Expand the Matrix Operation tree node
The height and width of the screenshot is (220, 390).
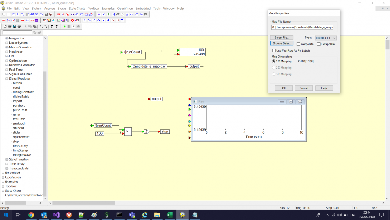pos(7,47)
